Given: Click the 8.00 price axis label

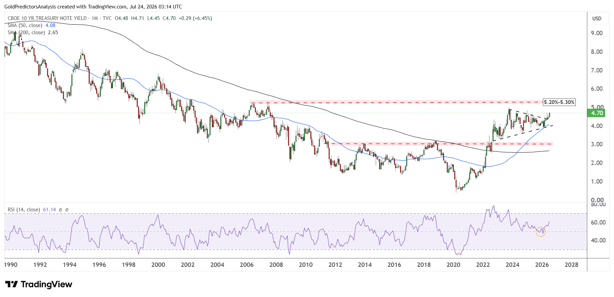Looking at the screenshot, I should [x=597, y=52].
